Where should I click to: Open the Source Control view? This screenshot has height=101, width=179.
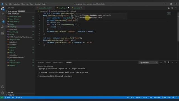3,21
